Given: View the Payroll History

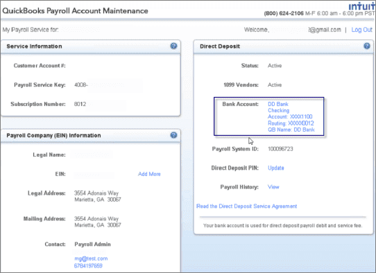Looking at the screenshot, I should pyautogui.click(x=273, y=187).
